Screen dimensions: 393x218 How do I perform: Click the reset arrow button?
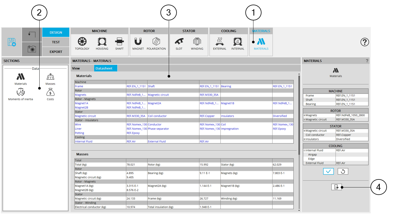point(343,171)
